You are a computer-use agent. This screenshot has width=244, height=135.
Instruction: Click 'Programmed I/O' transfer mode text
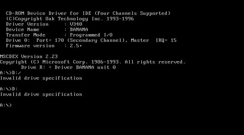[x=91, y=35]
